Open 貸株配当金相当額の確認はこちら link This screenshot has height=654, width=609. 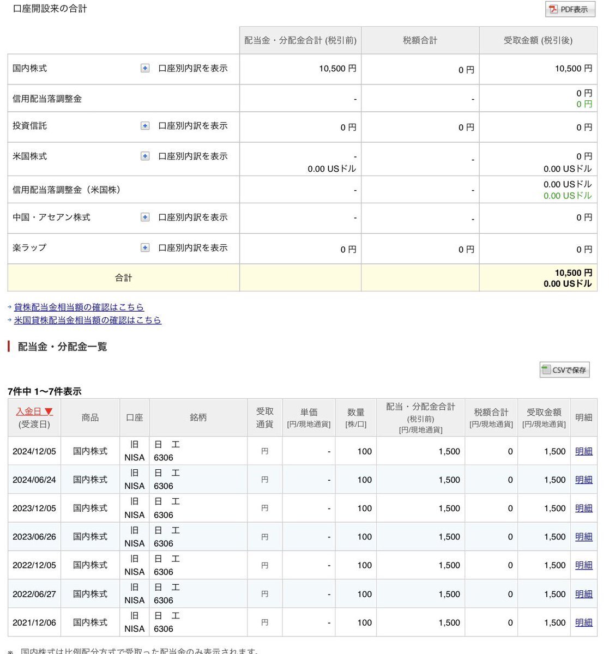79,307
